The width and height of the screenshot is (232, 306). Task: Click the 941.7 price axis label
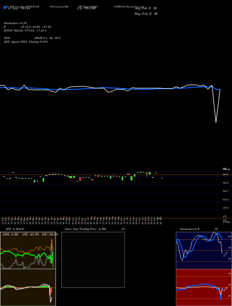pos(226,191)
